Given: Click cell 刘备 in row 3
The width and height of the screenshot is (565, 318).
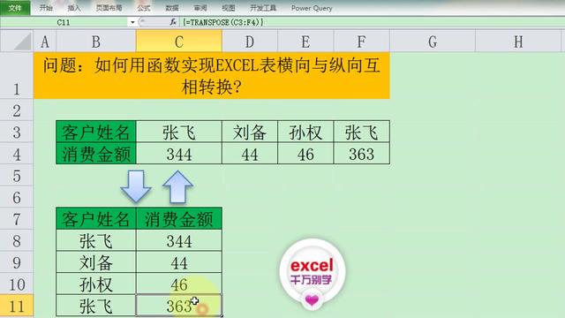Looking at the screenshot, I should (250, 132).
